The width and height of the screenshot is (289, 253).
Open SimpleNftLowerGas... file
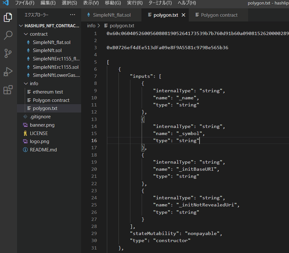click(x=56, y=75)
